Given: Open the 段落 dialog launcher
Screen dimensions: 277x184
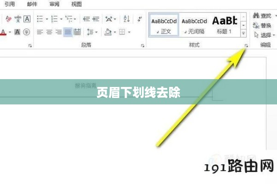Looking at the screenshot, I should (x=142, y=46).
